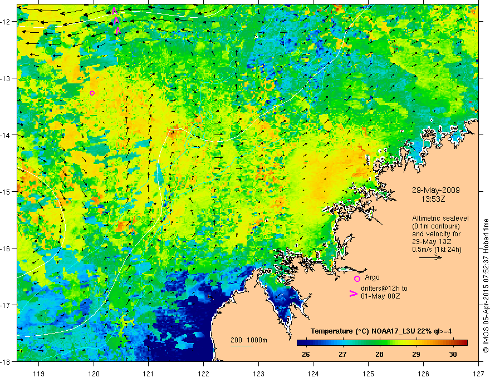This screenshot has width=490, height=378.
Task: Select the '13:53Z' time text
Action: coord(433,199)
